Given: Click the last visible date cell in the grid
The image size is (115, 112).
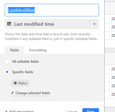Looking at the screenshot, I should click(112, 94).
